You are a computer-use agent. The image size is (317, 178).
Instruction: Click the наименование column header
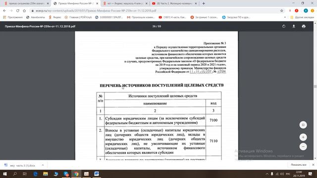click(x=155, y=103)
